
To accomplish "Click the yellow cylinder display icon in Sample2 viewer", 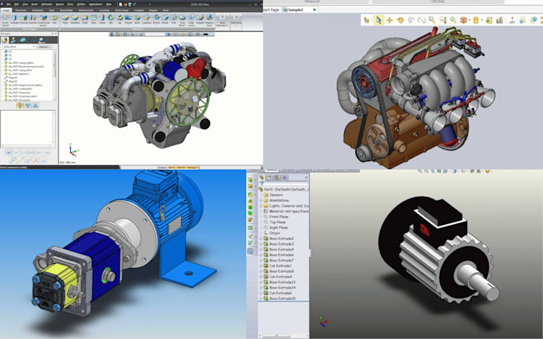I will tap(476, 20).
